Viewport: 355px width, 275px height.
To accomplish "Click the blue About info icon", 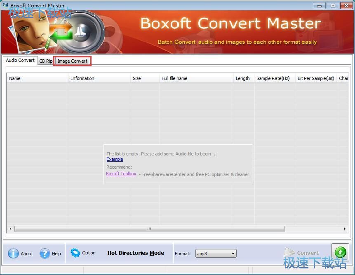I will [x=13, y=253].
